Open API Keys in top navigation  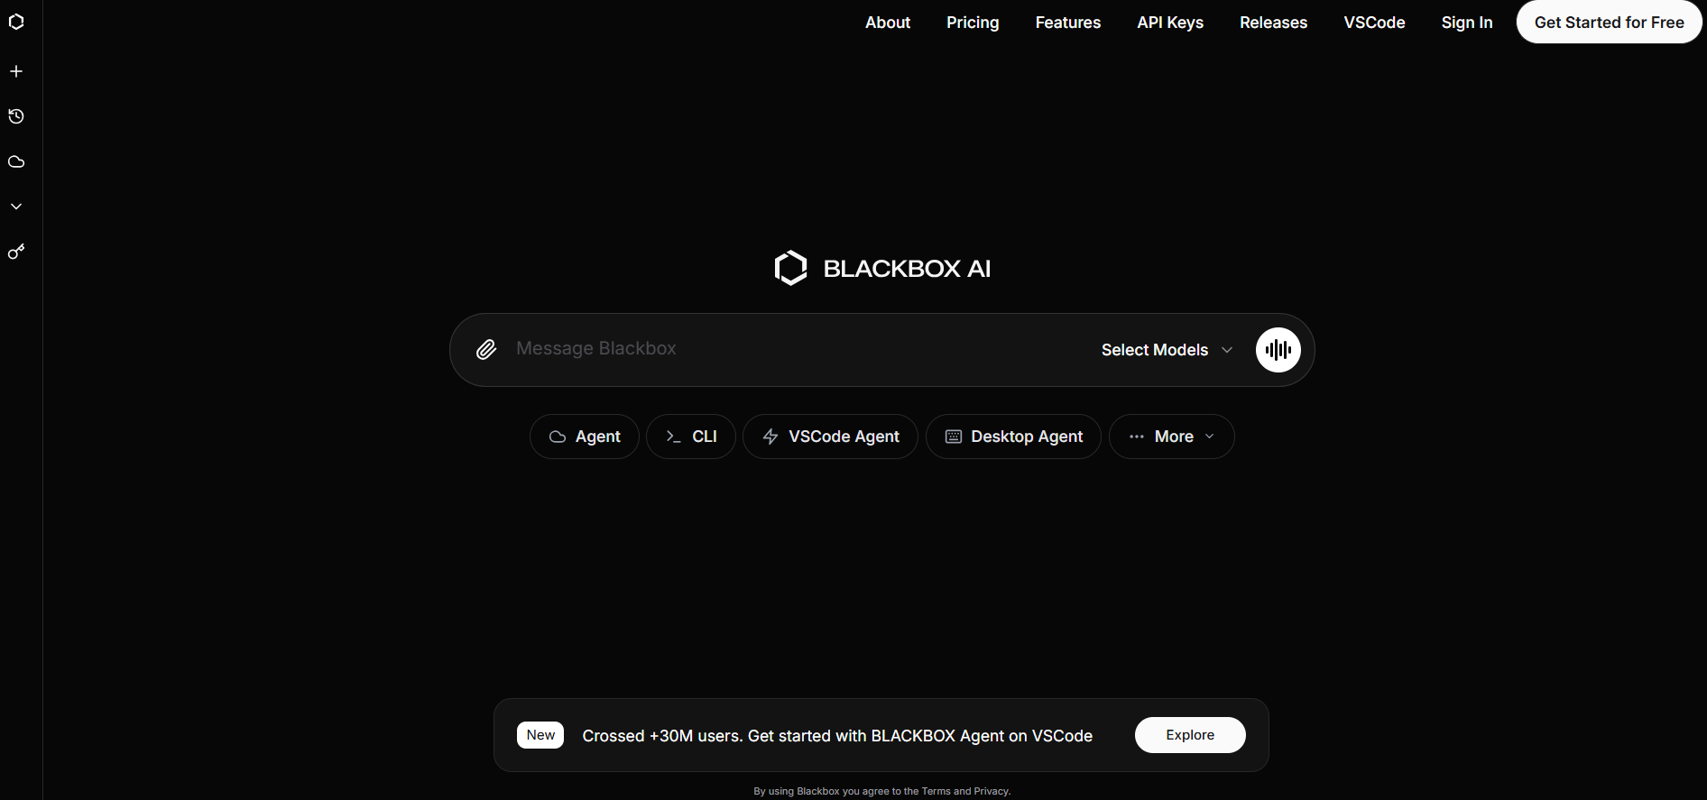(x=1170, y=23)
